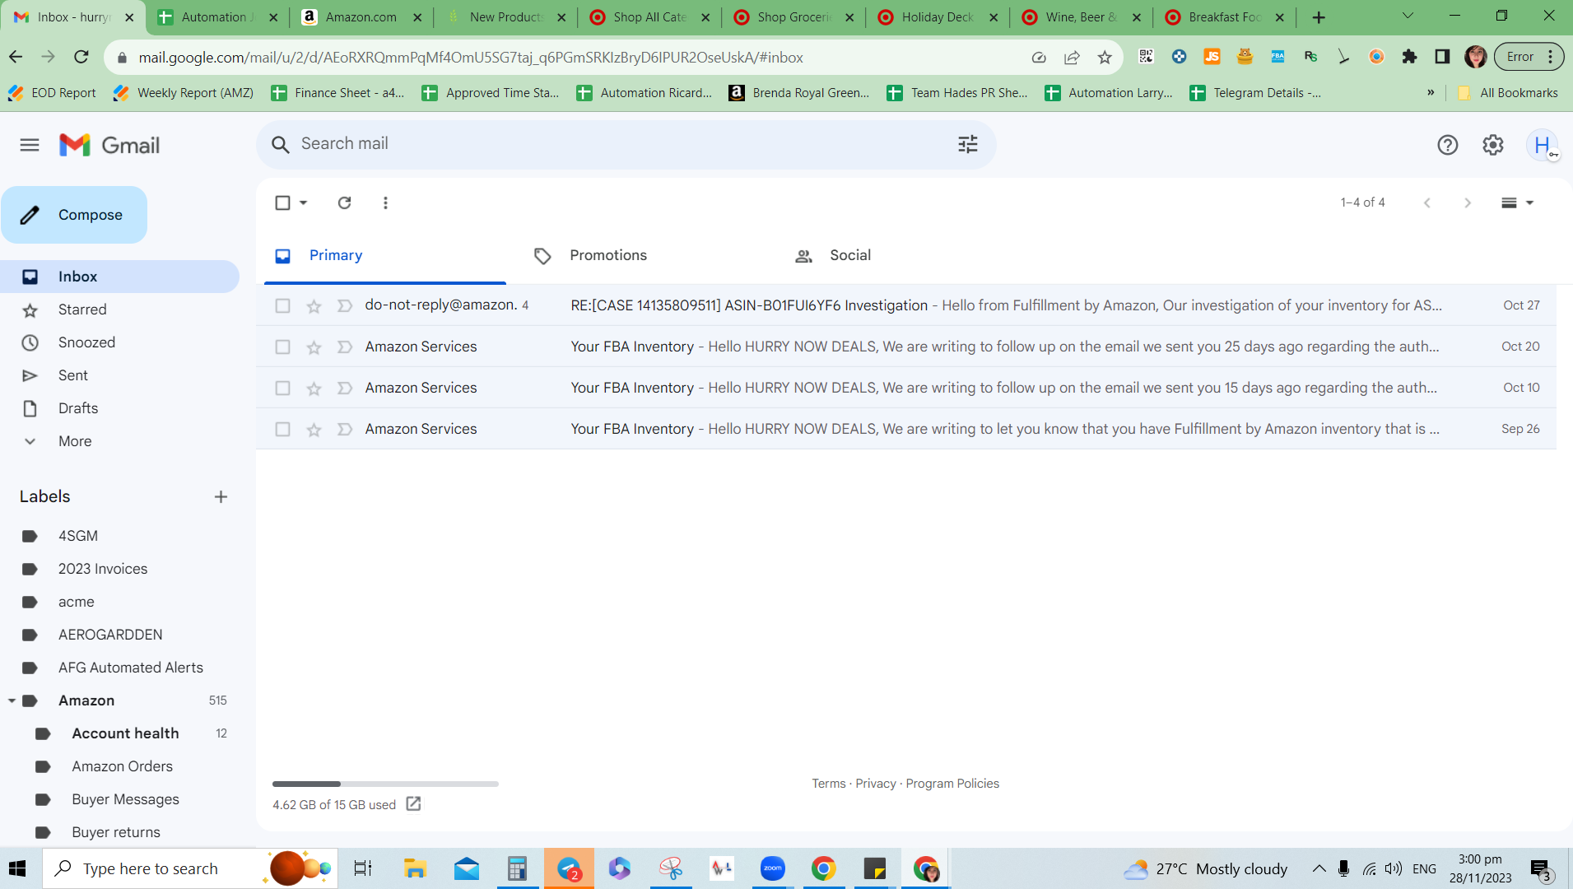
Task: Open the Chrome tab search dropdown
Action: [x=1408, y=16]
